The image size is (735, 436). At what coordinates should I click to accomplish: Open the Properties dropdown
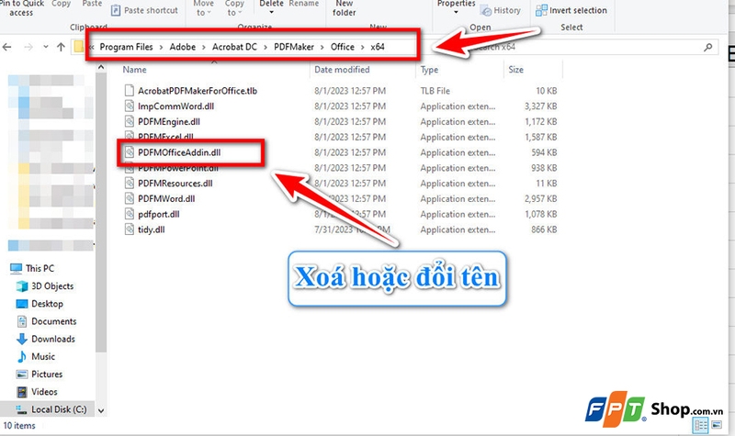(x=456, y=7)
